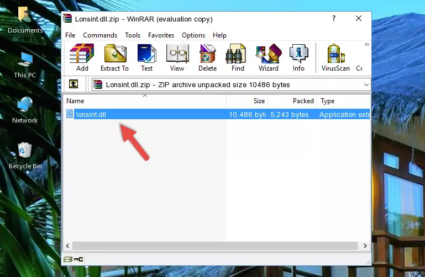Sort list by Type column header
425x277 pixels.
tap(343, 101)
